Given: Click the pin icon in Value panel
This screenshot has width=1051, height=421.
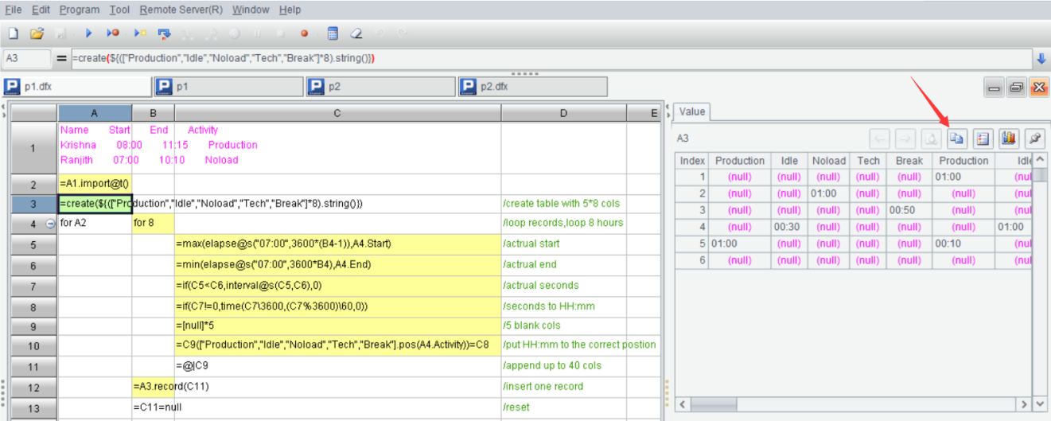Looking at the screenshot, I should click(1034, 138).
